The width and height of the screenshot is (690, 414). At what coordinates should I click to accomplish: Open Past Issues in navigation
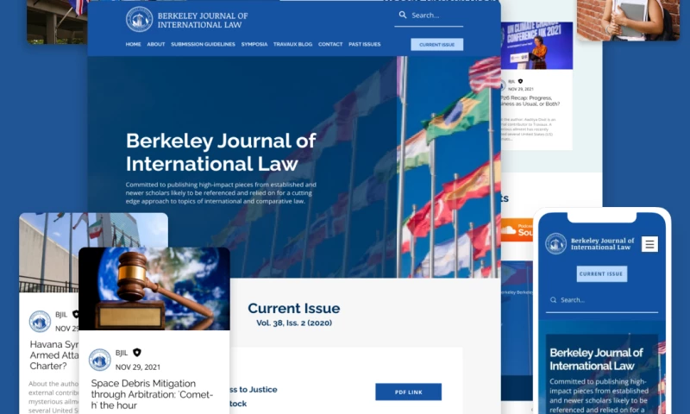point(364,45)
